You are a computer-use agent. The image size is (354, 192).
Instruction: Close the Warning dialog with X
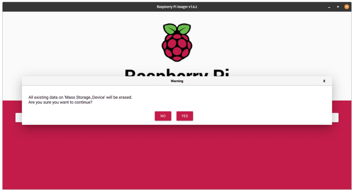point(324,81)
